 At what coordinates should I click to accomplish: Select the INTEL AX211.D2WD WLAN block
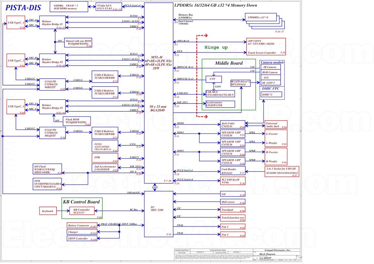pyautogui.click(x=105, y=147)
